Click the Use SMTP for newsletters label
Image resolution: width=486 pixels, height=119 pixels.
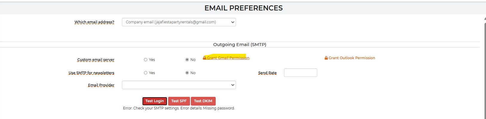tap(91, 73)
